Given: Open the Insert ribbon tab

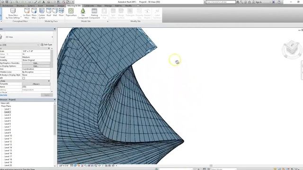Looking at the screenshot, I should click(x=40, y=6).
